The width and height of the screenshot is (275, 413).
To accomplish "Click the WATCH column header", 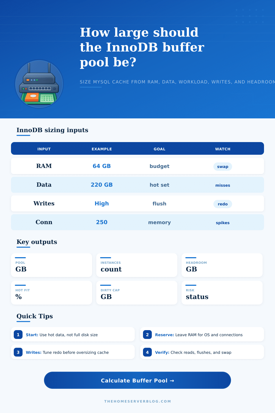I will tap(223, 149).
